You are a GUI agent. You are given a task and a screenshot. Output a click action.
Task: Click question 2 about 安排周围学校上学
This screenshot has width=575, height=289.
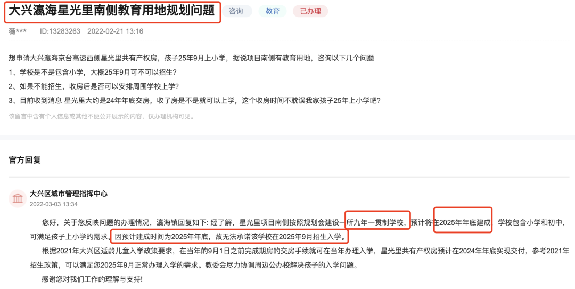tap(94, 87)
